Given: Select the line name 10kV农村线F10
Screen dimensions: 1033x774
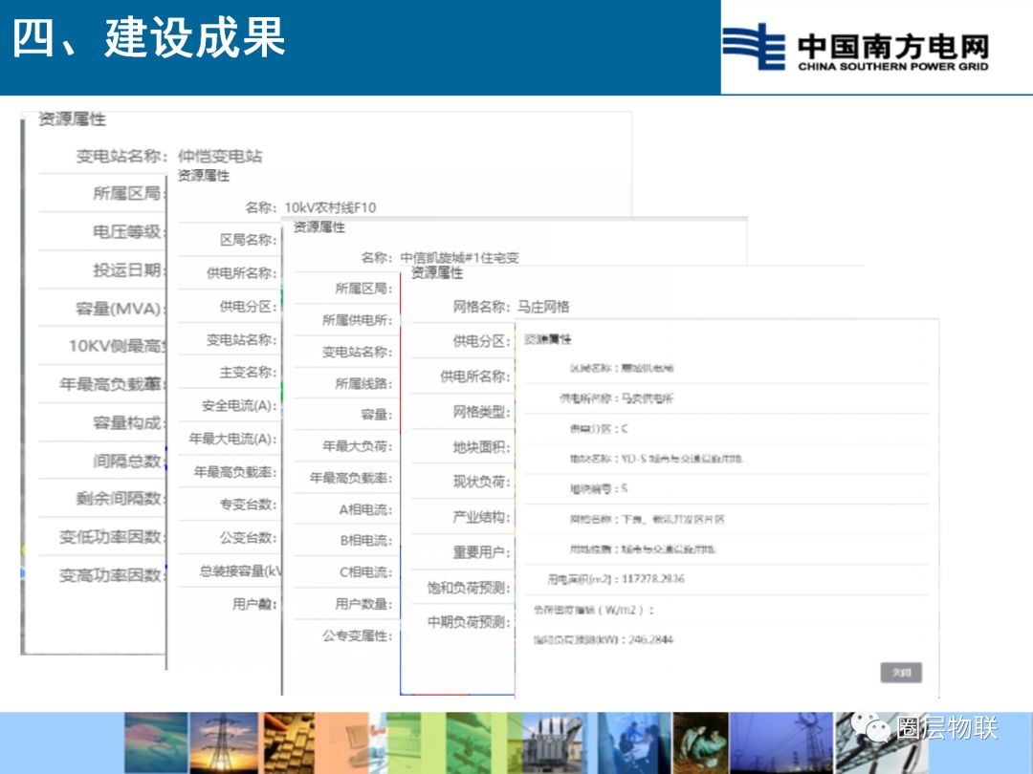Looking at the screenshot, I should pyautogui.click(x=330, y=207).
